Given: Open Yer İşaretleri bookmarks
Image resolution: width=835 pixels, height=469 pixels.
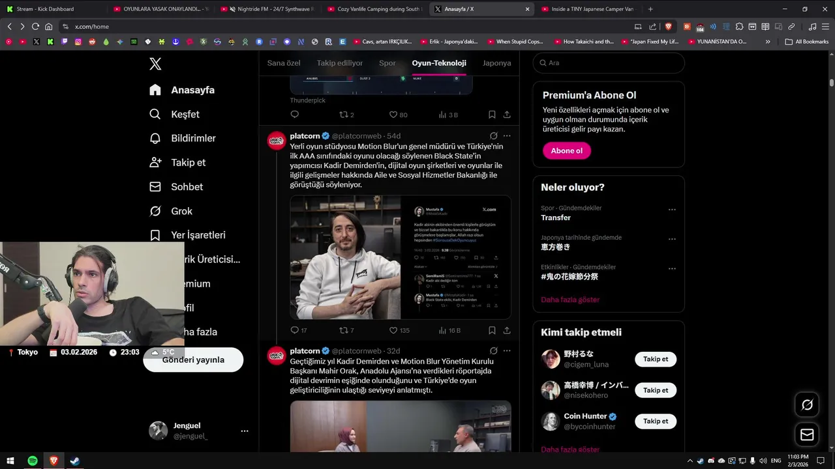Looking at the screenshot, I should (x=187, y=235).
